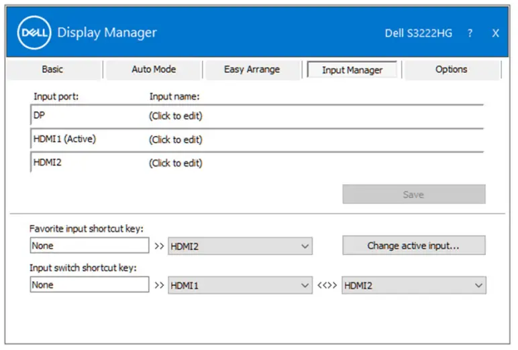Click Change active input button
This screenshot has height=350, width=518.
(414, 246)
